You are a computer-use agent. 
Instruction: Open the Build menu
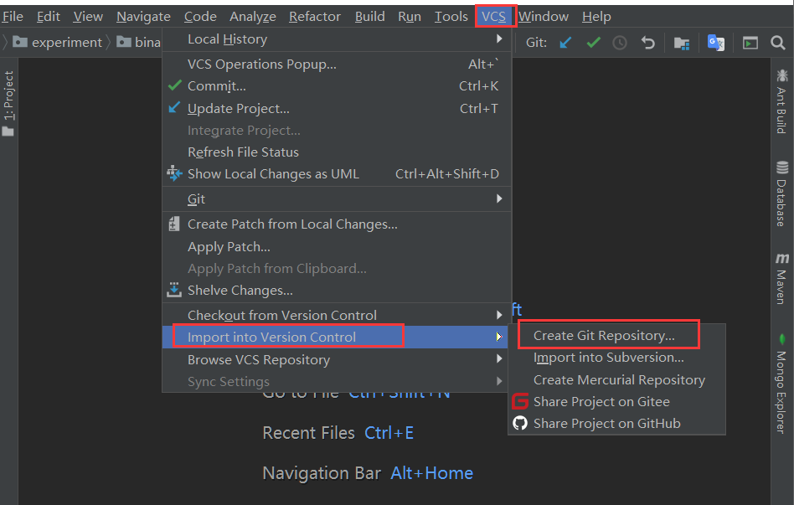369,17
